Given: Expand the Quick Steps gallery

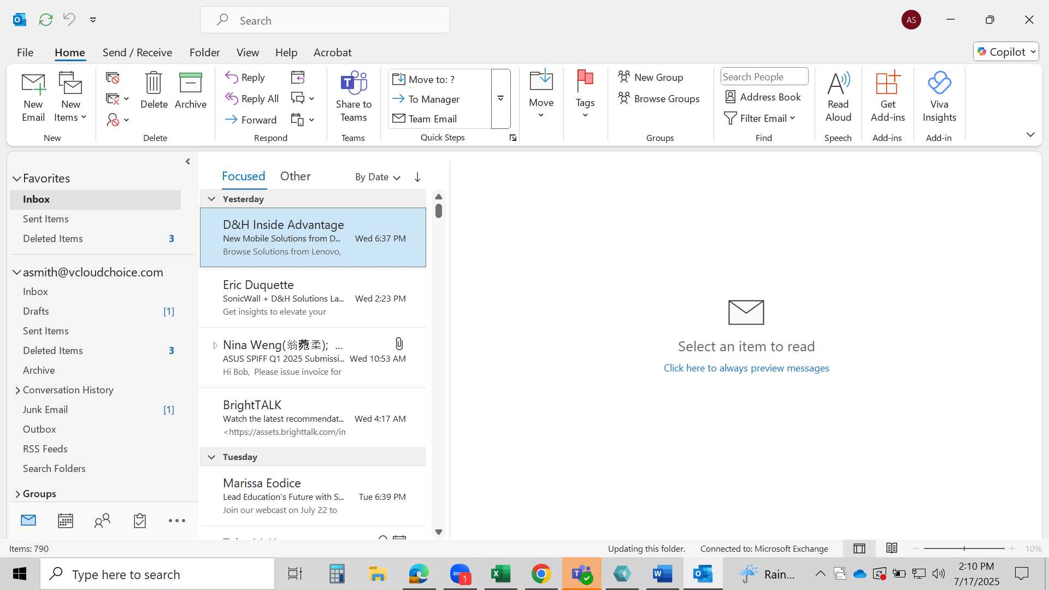Looking at the screenshot, I should pyautogui.click(x=500, y=98).
